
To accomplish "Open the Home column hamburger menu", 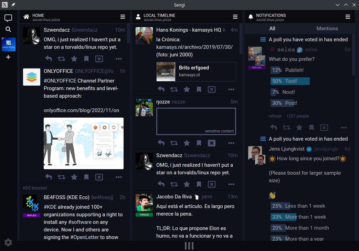I will pos(123,17).
